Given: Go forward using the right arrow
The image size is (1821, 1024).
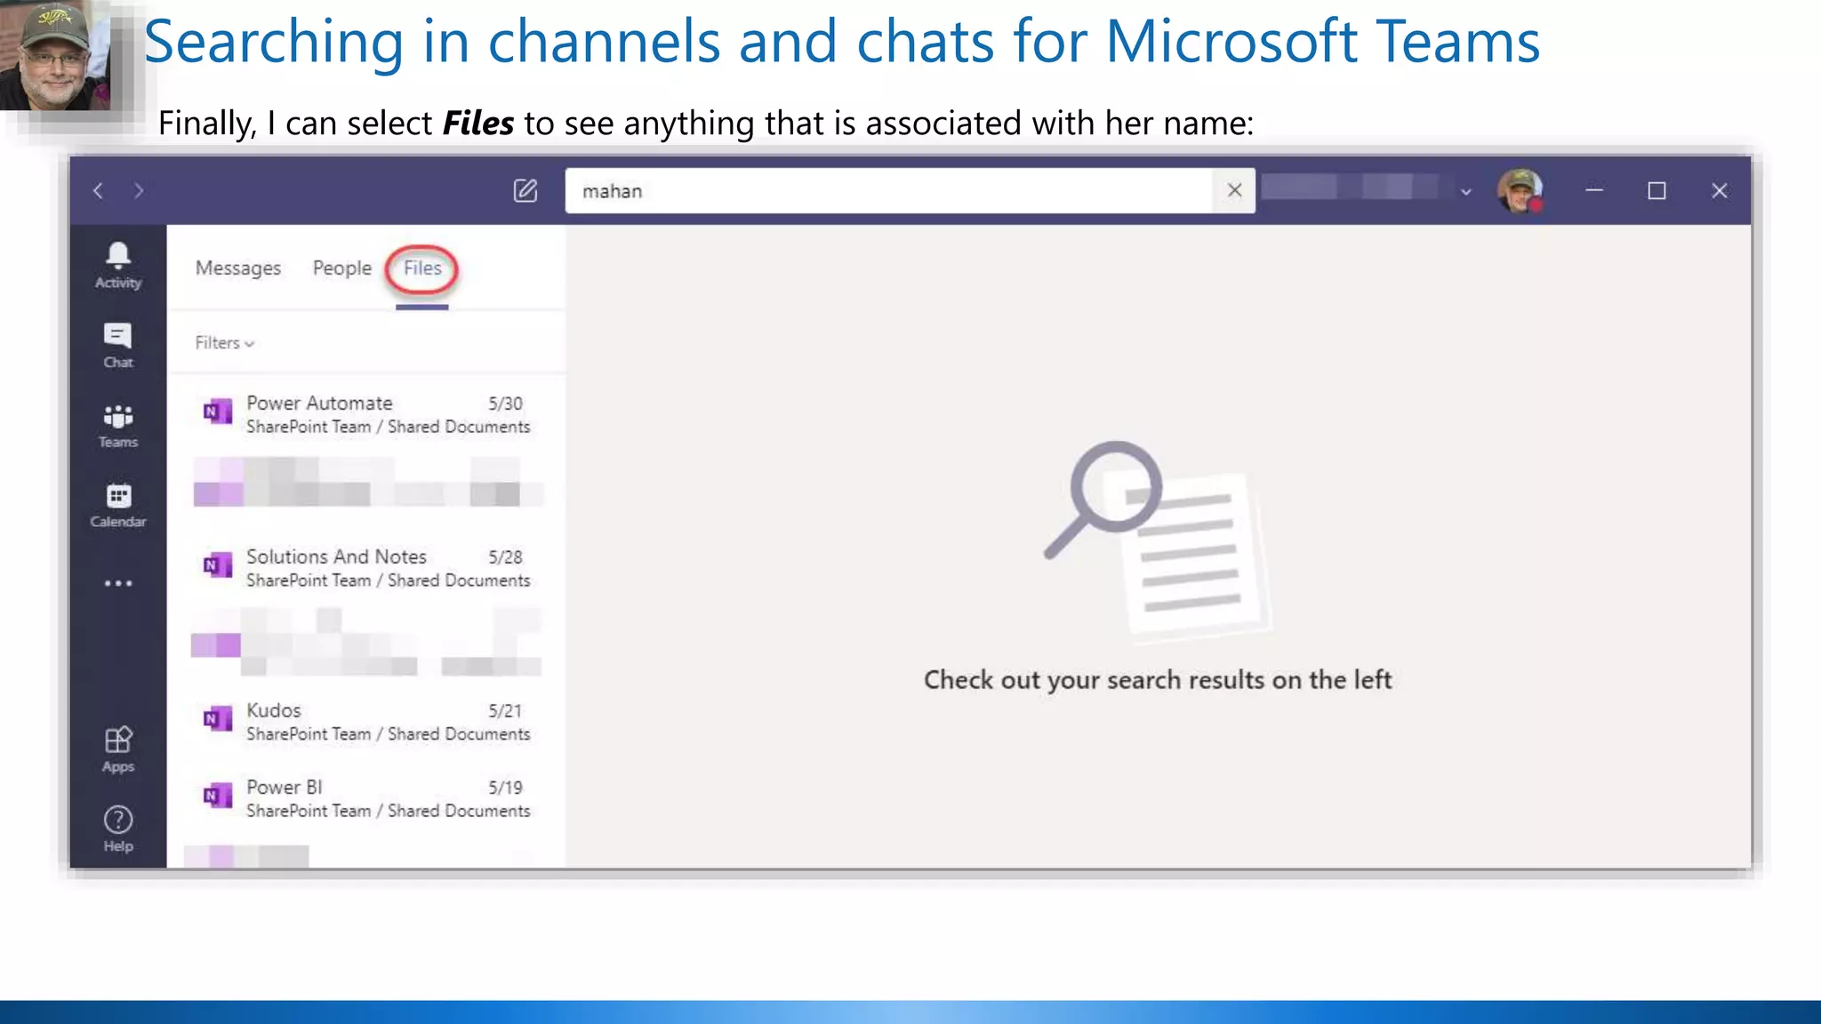Looking at the screenshot, I should tap(139, 191).
